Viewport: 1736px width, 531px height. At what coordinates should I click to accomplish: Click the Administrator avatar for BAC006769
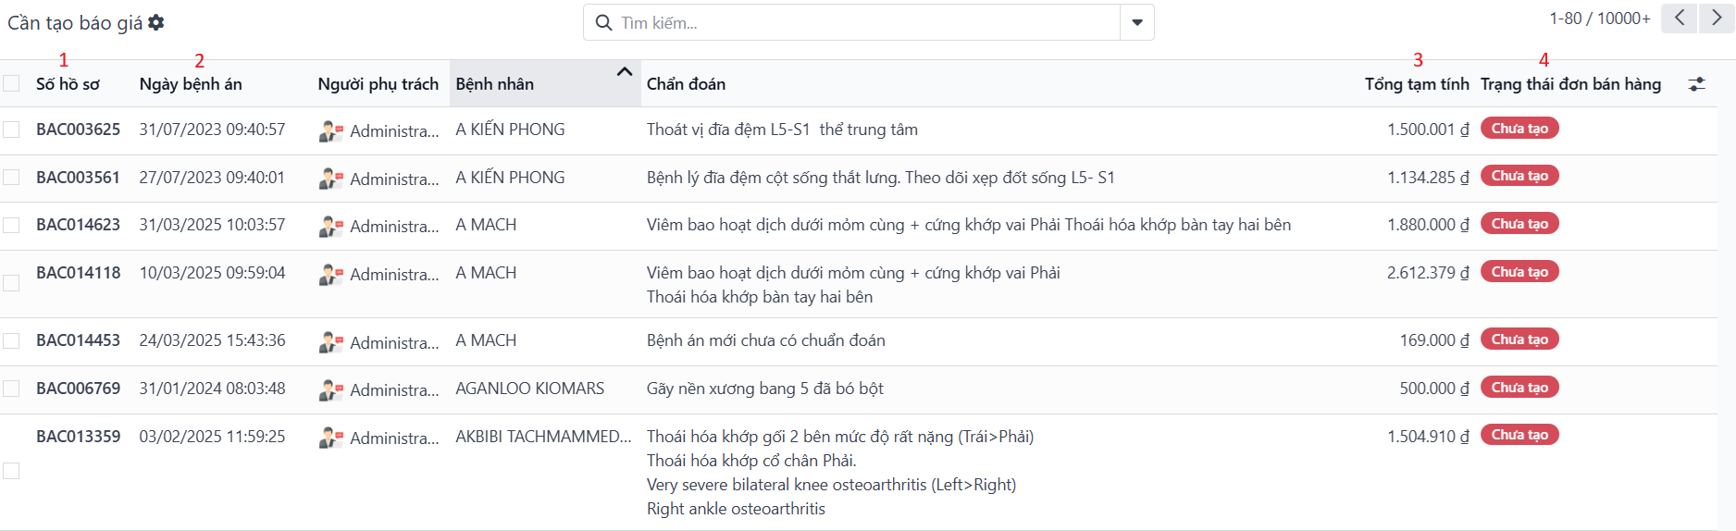pos(330,389)
